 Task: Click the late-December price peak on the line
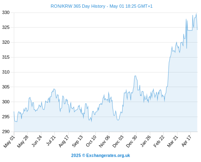coord(135,76)
